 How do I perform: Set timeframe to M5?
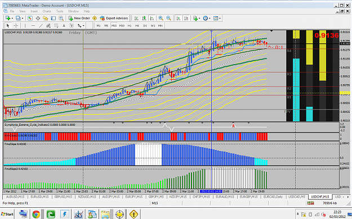pyautogui.click(x=106, y=26)
